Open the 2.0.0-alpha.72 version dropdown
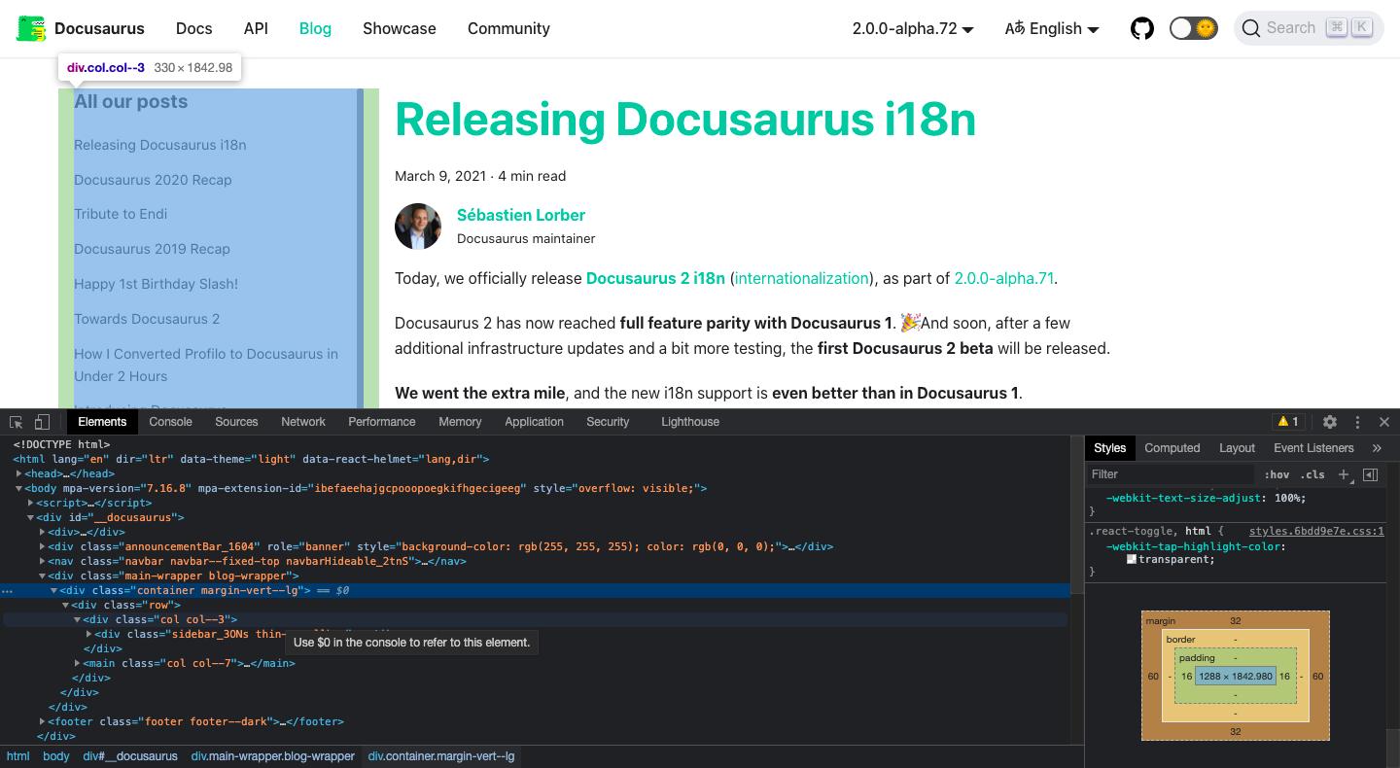This screenshot has height=768, width=1400. (912, 28)
